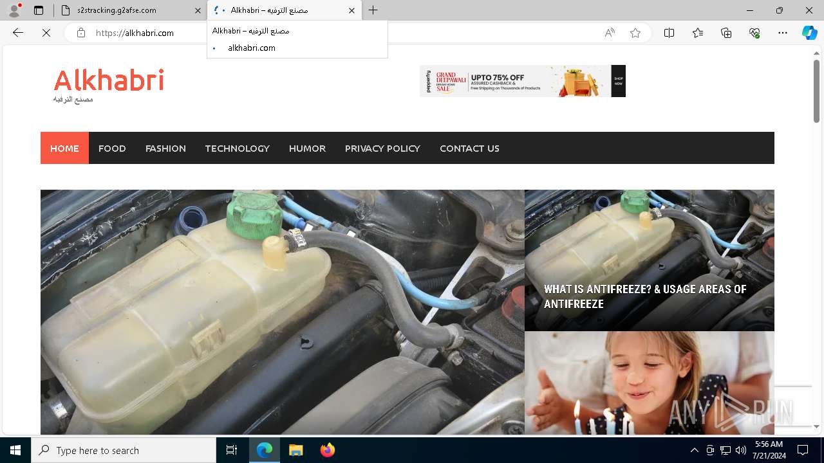Open network status tray icon
Image resolution: width=824 pixels, height=463 pixels.
click(726, 450)
